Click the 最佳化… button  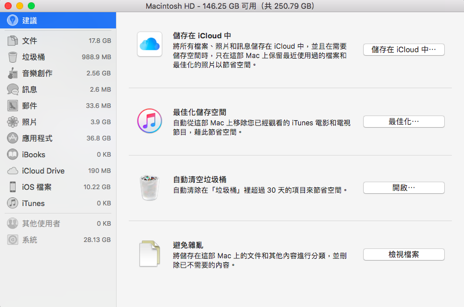[x=404, y=121]
